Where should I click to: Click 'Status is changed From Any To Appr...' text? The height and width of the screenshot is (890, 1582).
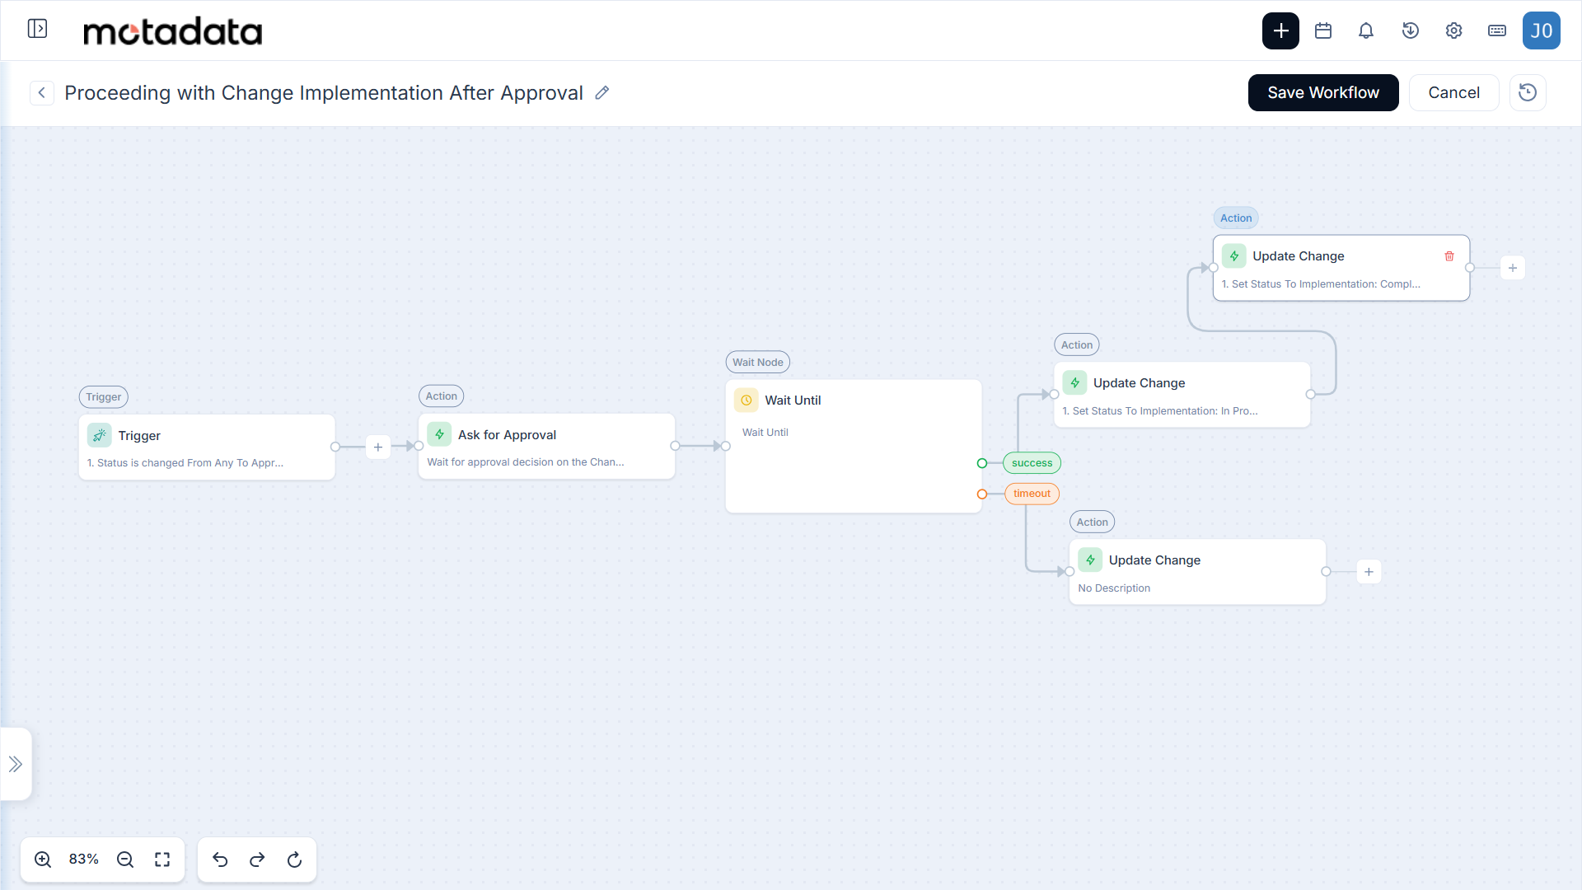coord(185,463)
